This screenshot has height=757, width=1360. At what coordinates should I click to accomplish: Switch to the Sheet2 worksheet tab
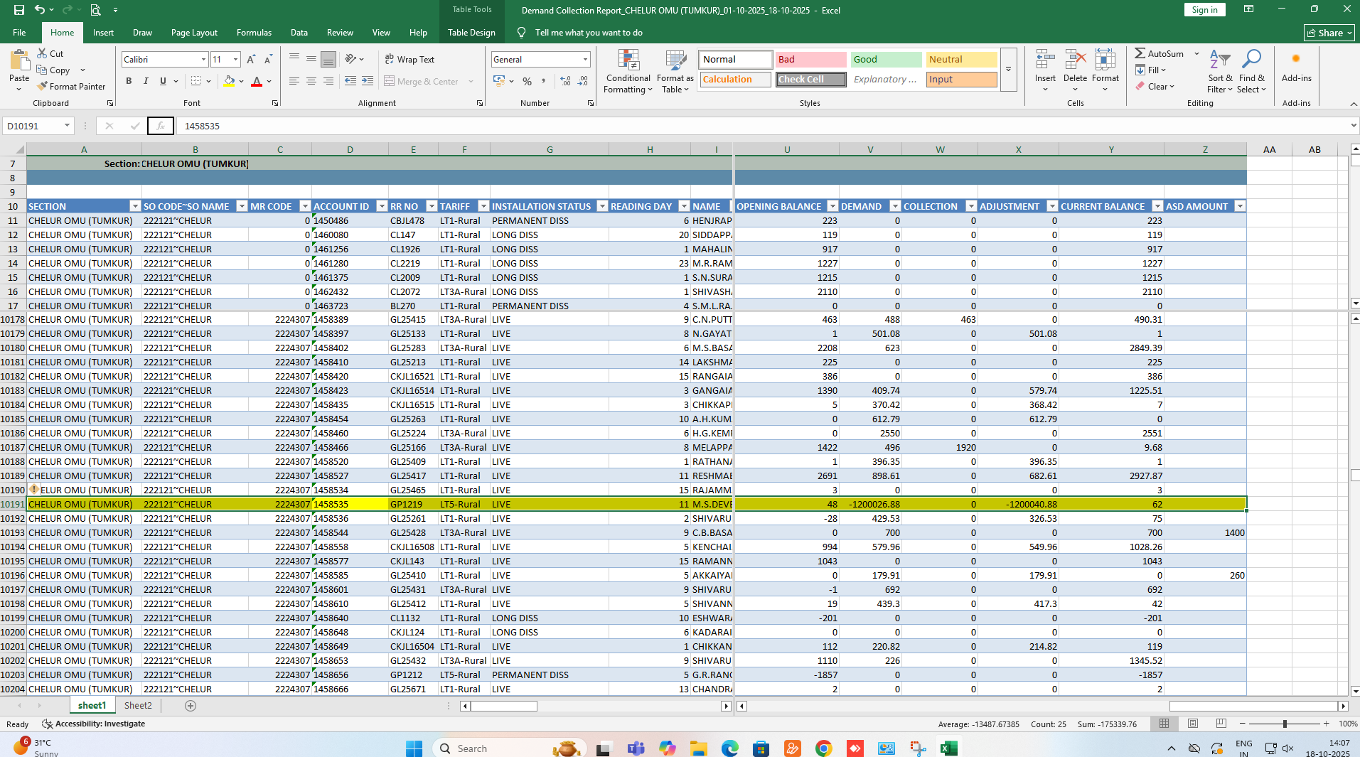(138, 705)
